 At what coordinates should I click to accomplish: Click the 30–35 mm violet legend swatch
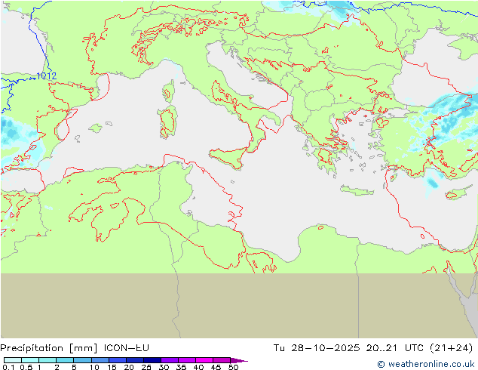[x=170, y=360]
